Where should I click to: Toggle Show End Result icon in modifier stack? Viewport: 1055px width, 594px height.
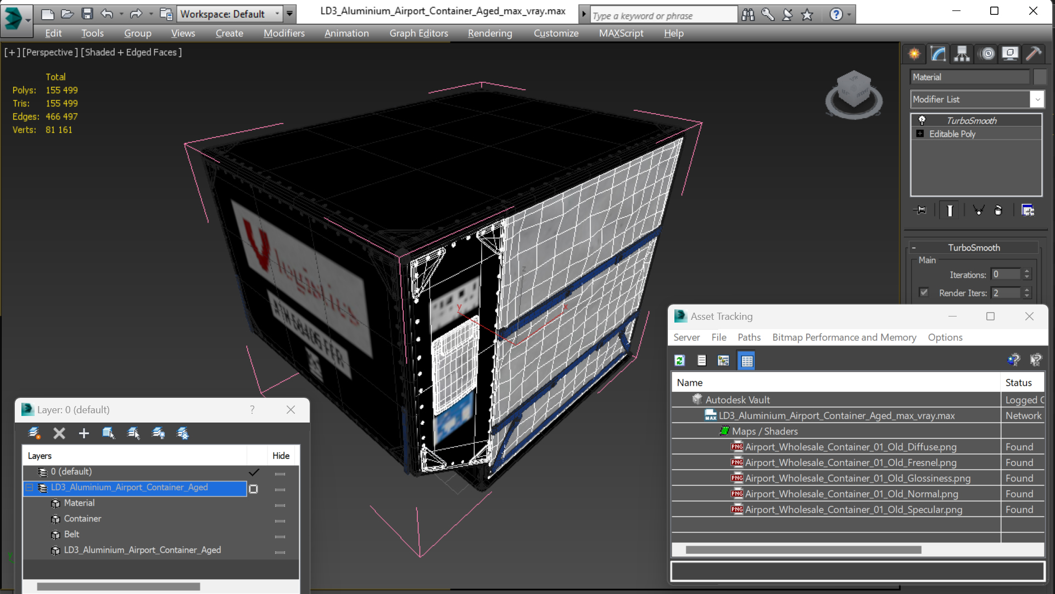pos(950,210)
